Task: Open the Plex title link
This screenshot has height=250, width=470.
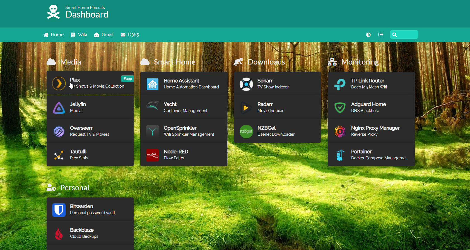Action: point(75,80)
